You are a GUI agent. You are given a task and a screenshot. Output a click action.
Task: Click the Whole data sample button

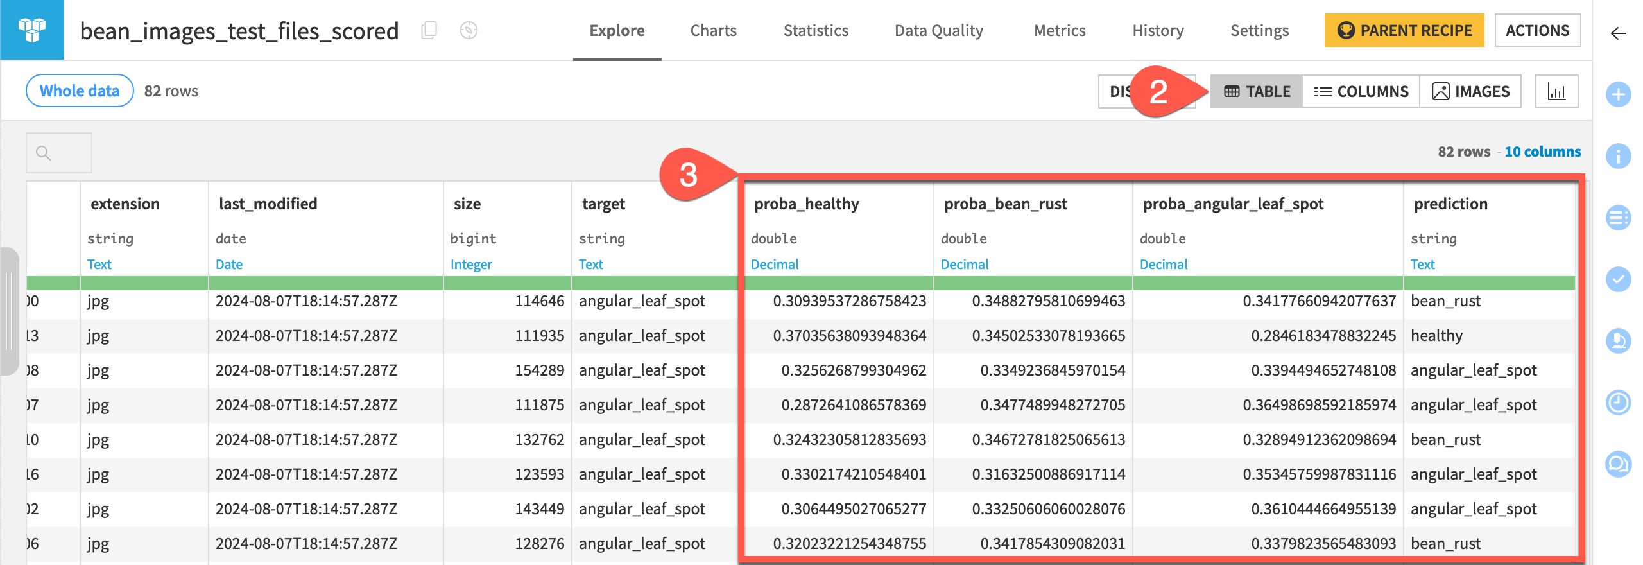(x=80, y=91)
